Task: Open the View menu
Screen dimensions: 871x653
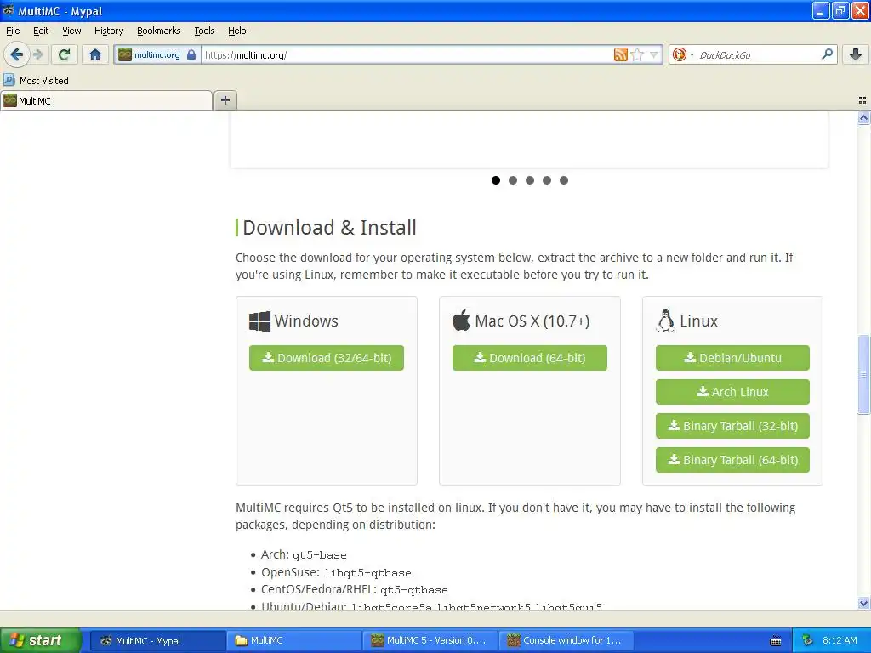Action: tap(71, 31)
